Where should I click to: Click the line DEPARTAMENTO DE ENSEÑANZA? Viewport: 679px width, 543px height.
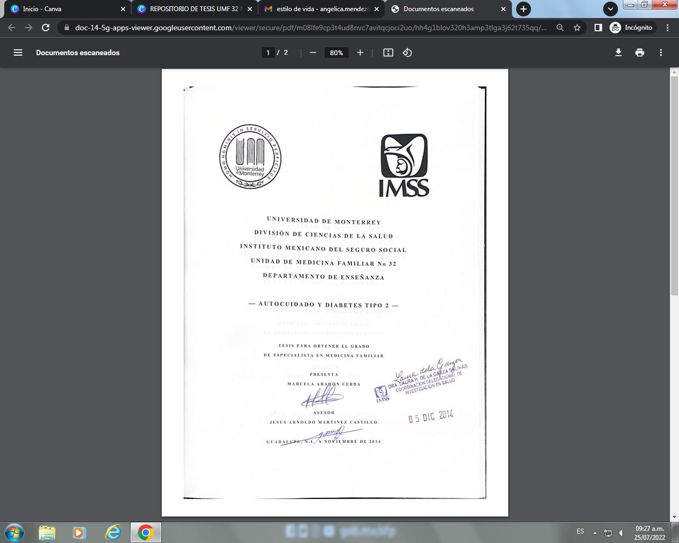point(324,276)
